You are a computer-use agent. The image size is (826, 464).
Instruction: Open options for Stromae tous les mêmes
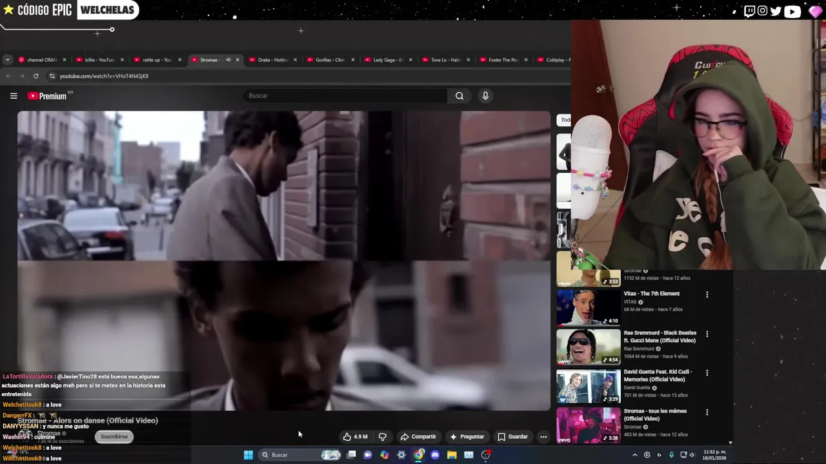707,412
